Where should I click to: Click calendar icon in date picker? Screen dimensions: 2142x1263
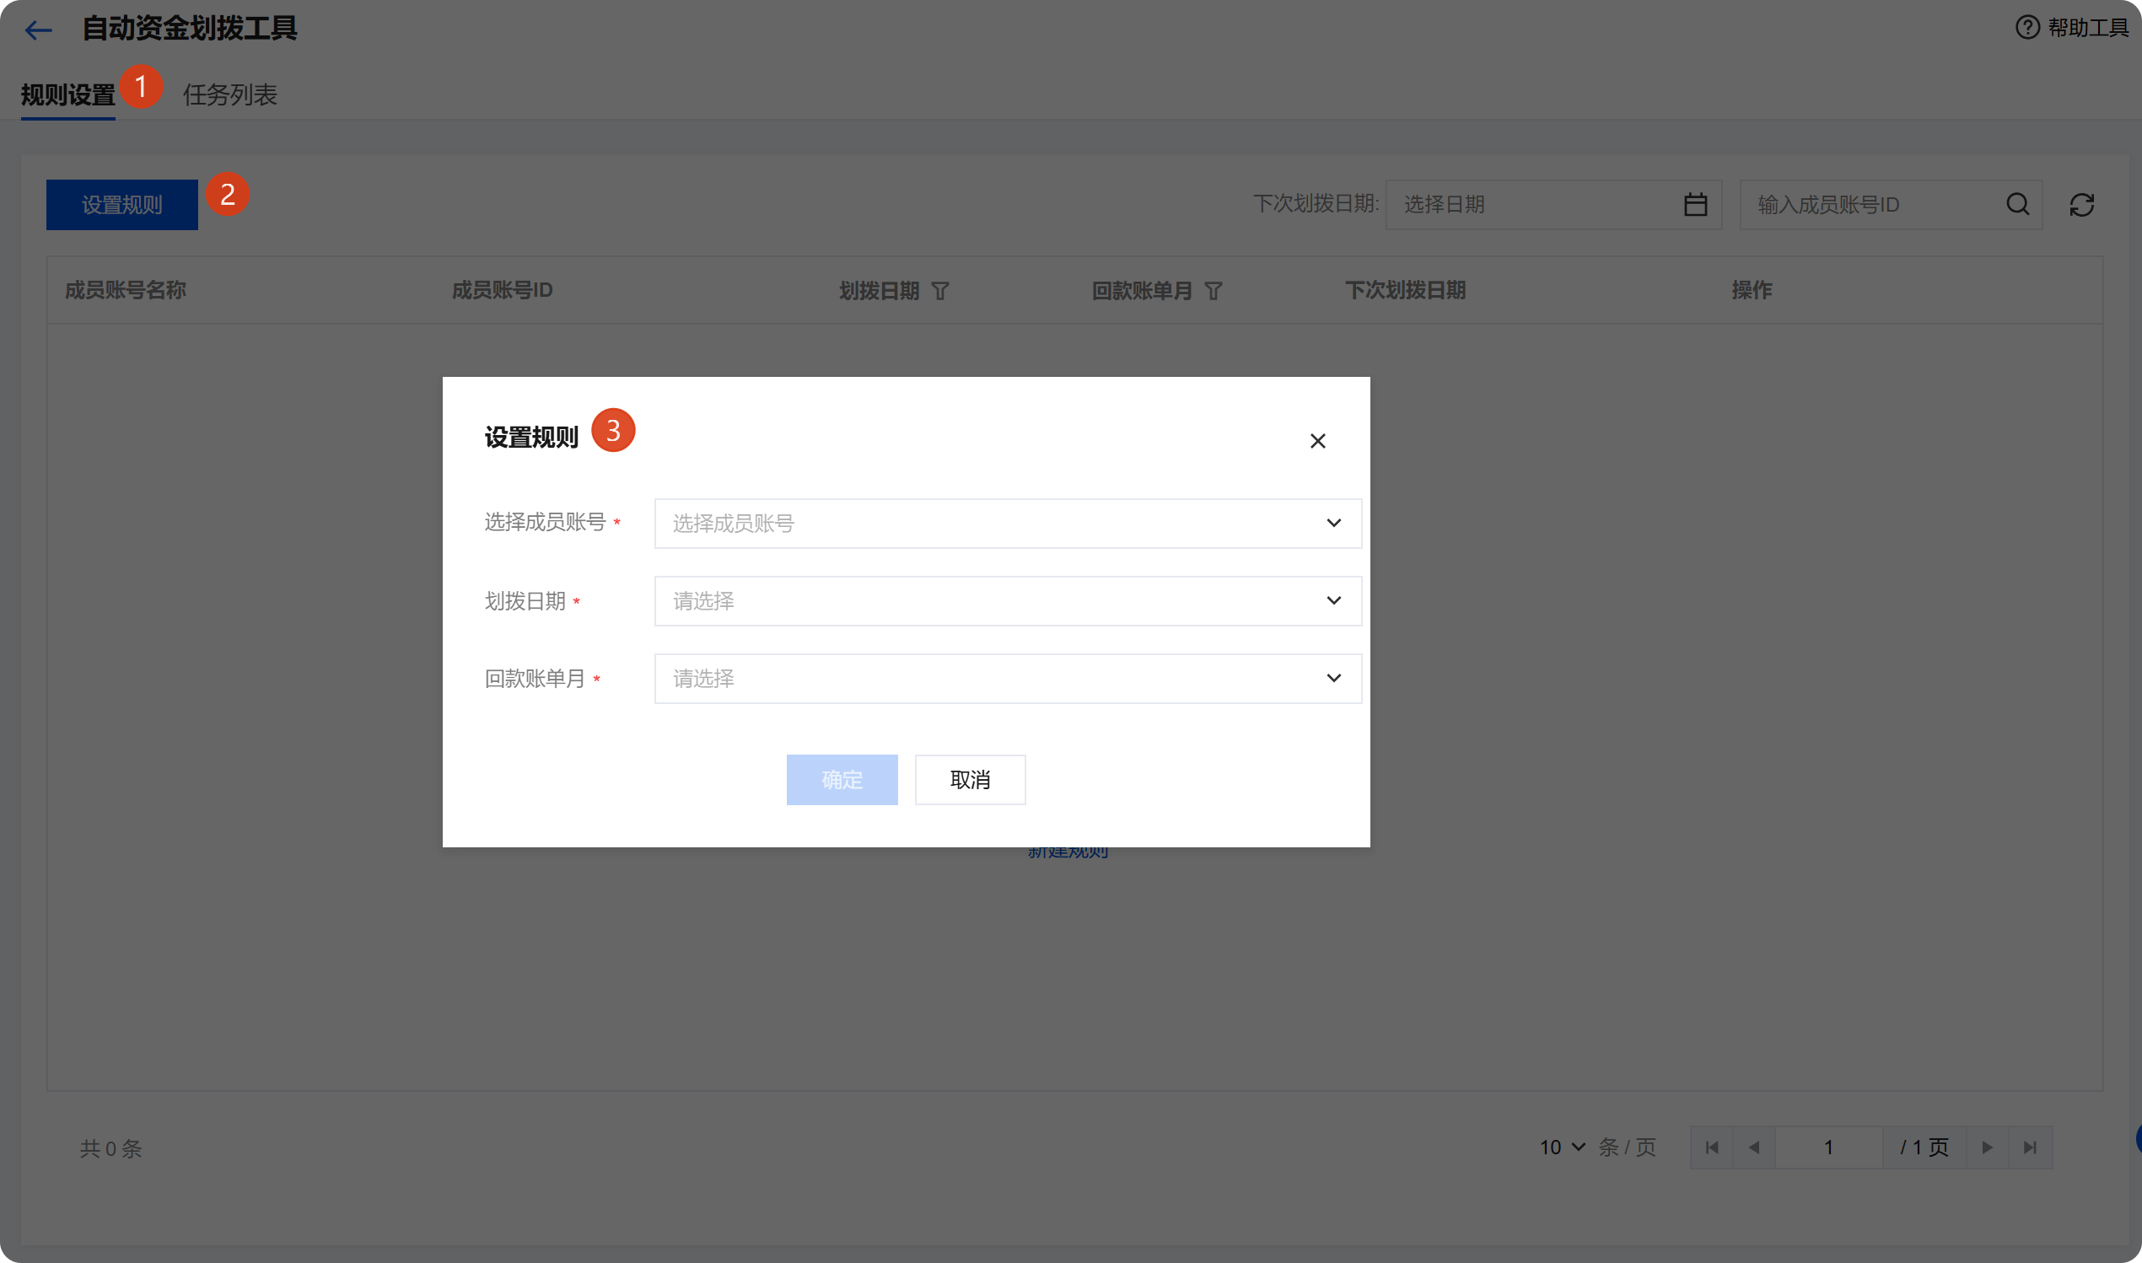tap(1695, 204)
